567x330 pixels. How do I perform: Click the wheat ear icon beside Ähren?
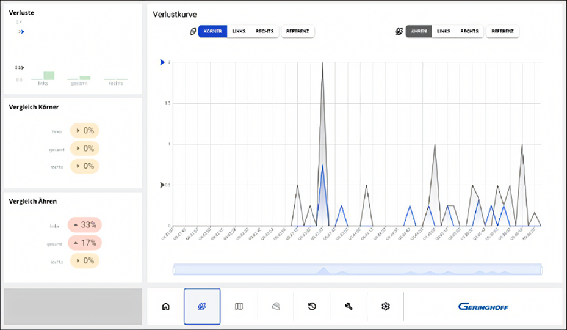click(x=399, y=31)
